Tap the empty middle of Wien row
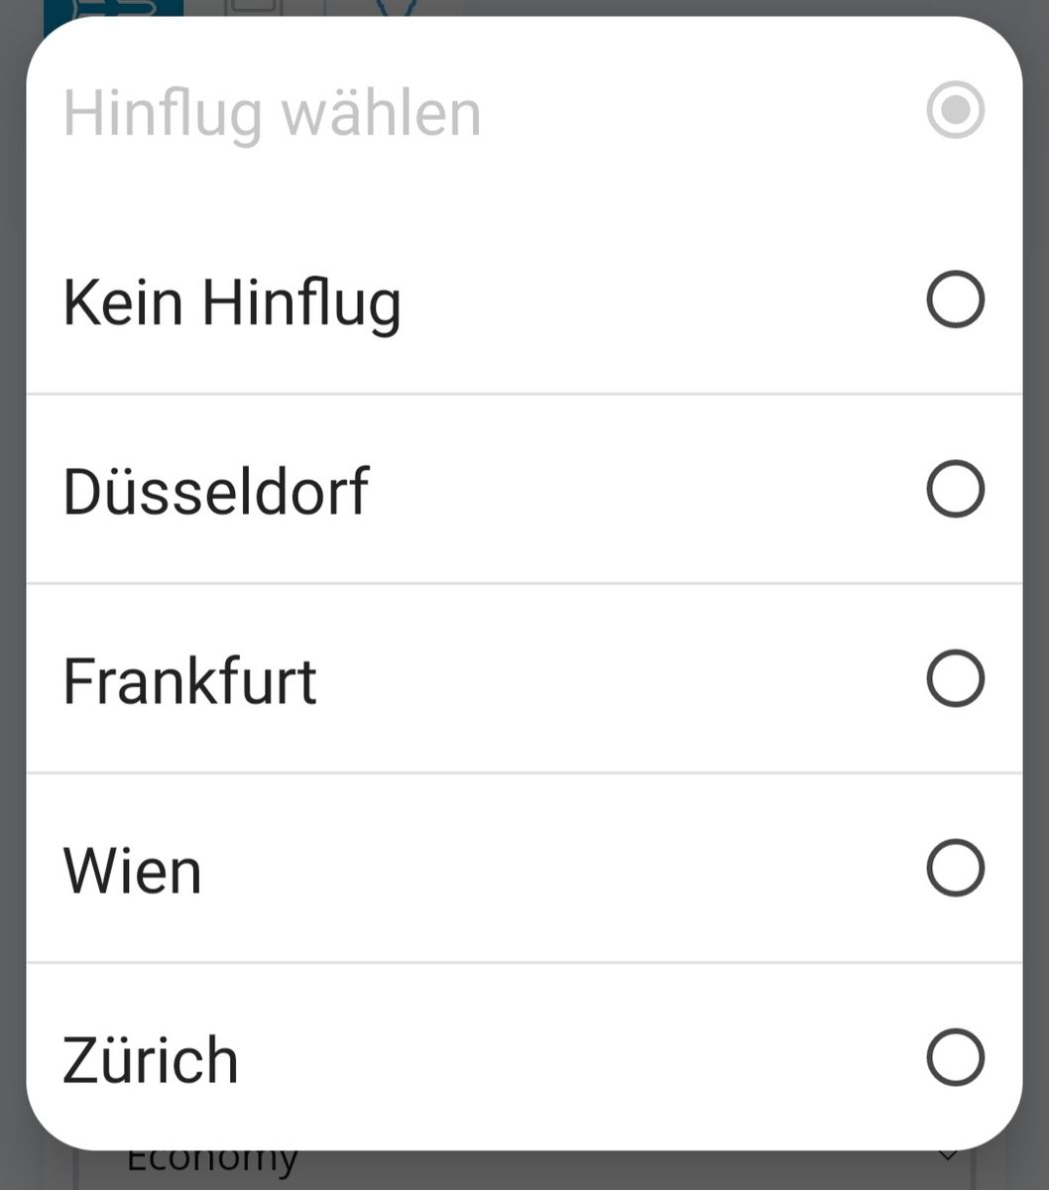 (x=555, y=869)
